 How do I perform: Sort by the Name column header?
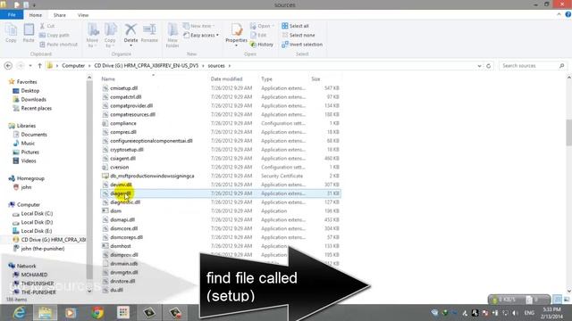pos(108,79)
